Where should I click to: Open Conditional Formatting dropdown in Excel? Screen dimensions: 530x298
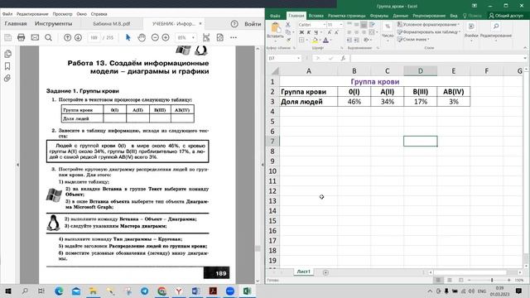click(x=428, y=24)
